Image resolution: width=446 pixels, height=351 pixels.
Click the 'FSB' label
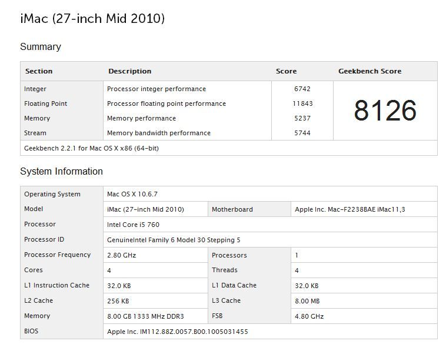tap(217, 316)
